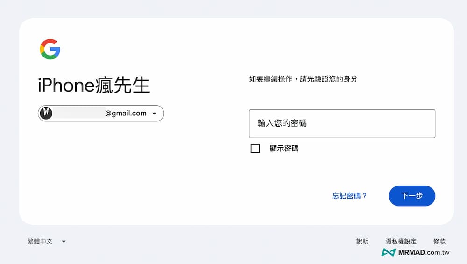Open the 繁體中文 language selector
467x264 pixels.
41,242
